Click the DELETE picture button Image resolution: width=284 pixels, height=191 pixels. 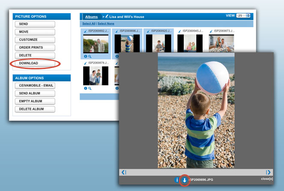click(35, 55)
